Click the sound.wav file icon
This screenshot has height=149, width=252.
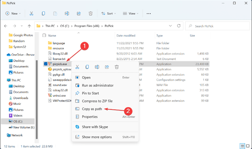click(50, 85)
